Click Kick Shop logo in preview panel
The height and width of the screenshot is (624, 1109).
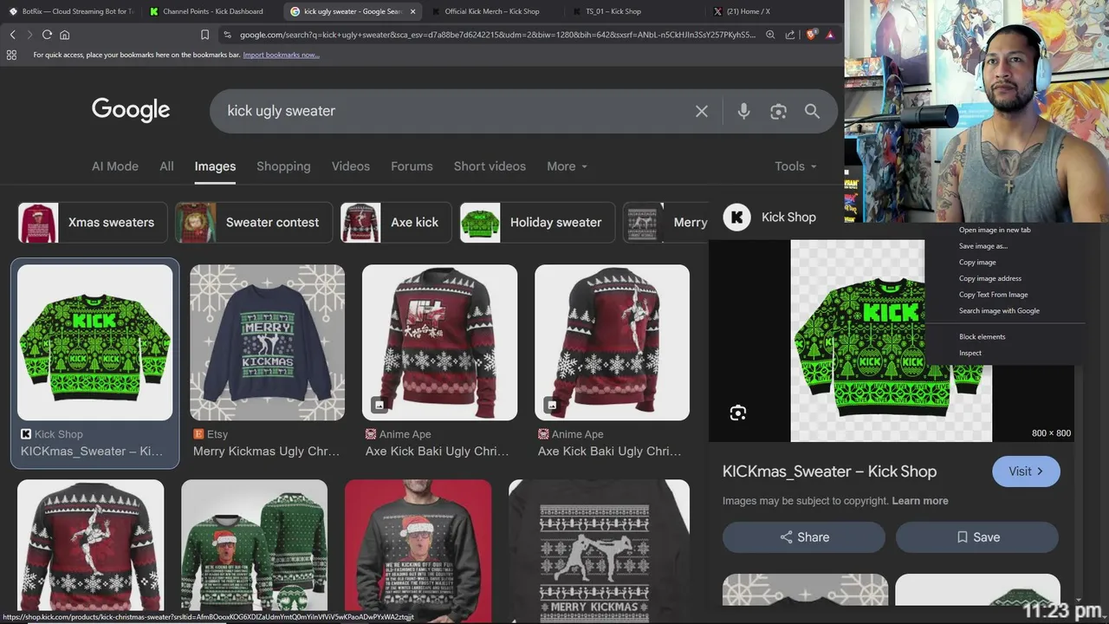(x=737, y=217)
